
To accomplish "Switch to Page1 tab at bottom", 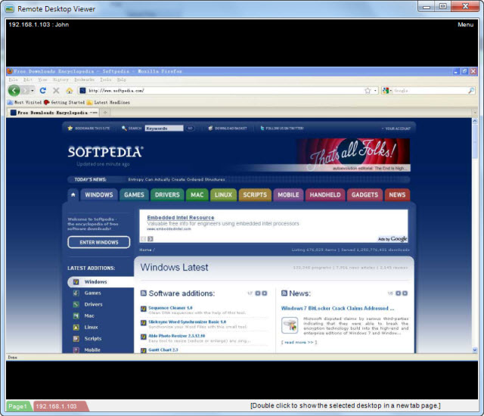I will coord(17,406).
